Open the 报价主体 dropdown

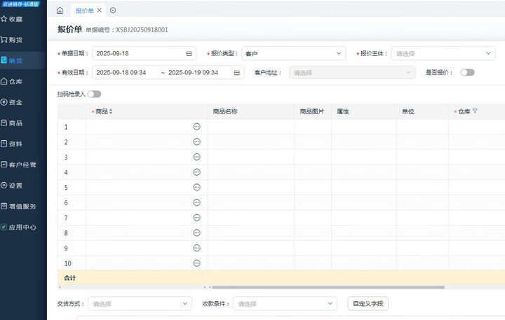click(443, 53)
